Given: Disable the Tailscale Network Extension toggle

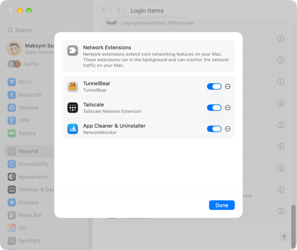Looking at the screenshot, I should (x=214, y=108).
